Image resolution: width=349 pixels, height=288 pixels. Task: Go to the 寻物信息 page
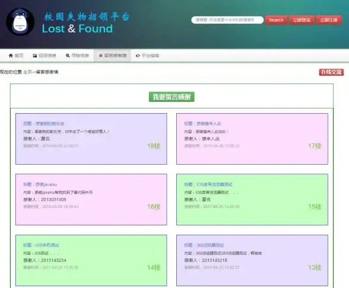pos(77,56)
